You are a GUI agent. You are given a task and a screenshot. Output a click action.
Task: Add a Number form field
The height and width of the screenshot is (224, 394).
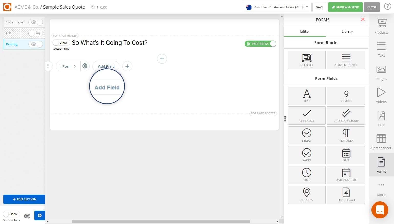(346, 96)
